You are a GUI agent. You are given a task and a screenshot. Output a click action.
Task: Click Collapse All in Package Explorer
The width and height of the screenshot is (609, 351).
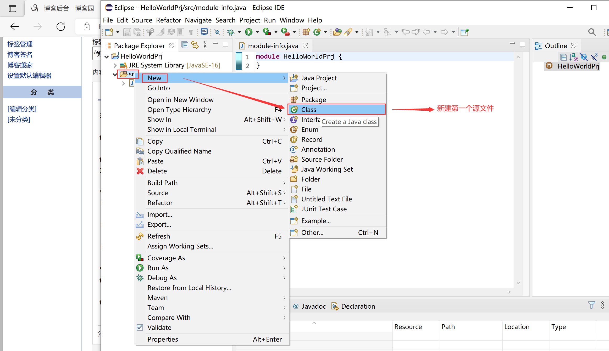(x=185, y=45)
